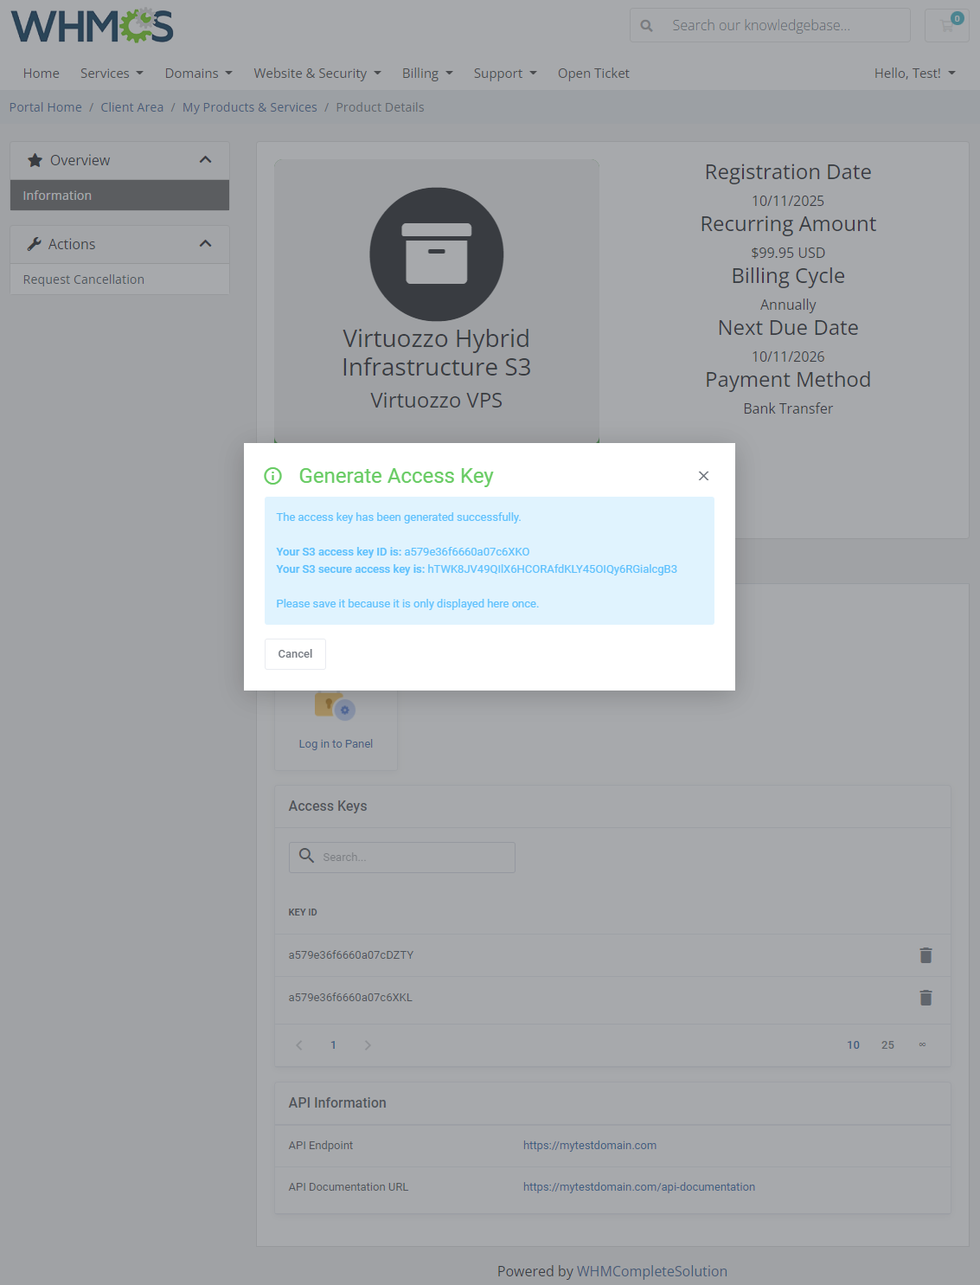The height and width of the screenshot is (1285, 980).
Task: Open the Hello, Test! account dropdown
Action: pyautogui.click(x=914, y=73)
